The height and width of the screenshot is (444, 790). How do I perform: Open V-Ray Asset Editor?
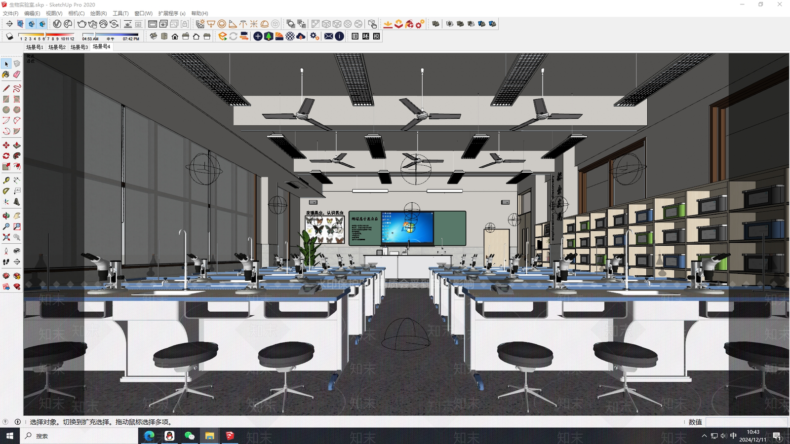coord(57,24)
